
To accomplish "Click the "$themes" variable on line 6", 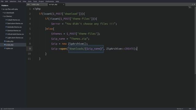I will pyautogui.click(x=56, y=34).
